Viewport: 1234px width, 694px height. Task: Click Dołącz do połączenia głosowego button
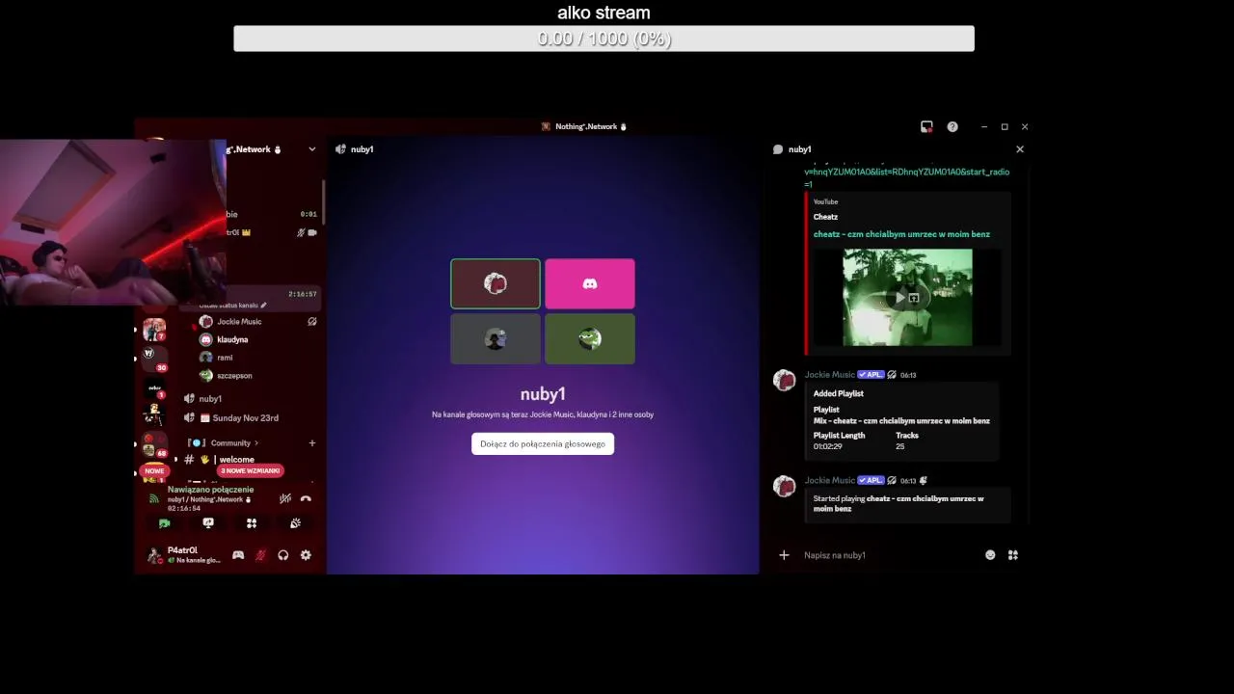543,443
